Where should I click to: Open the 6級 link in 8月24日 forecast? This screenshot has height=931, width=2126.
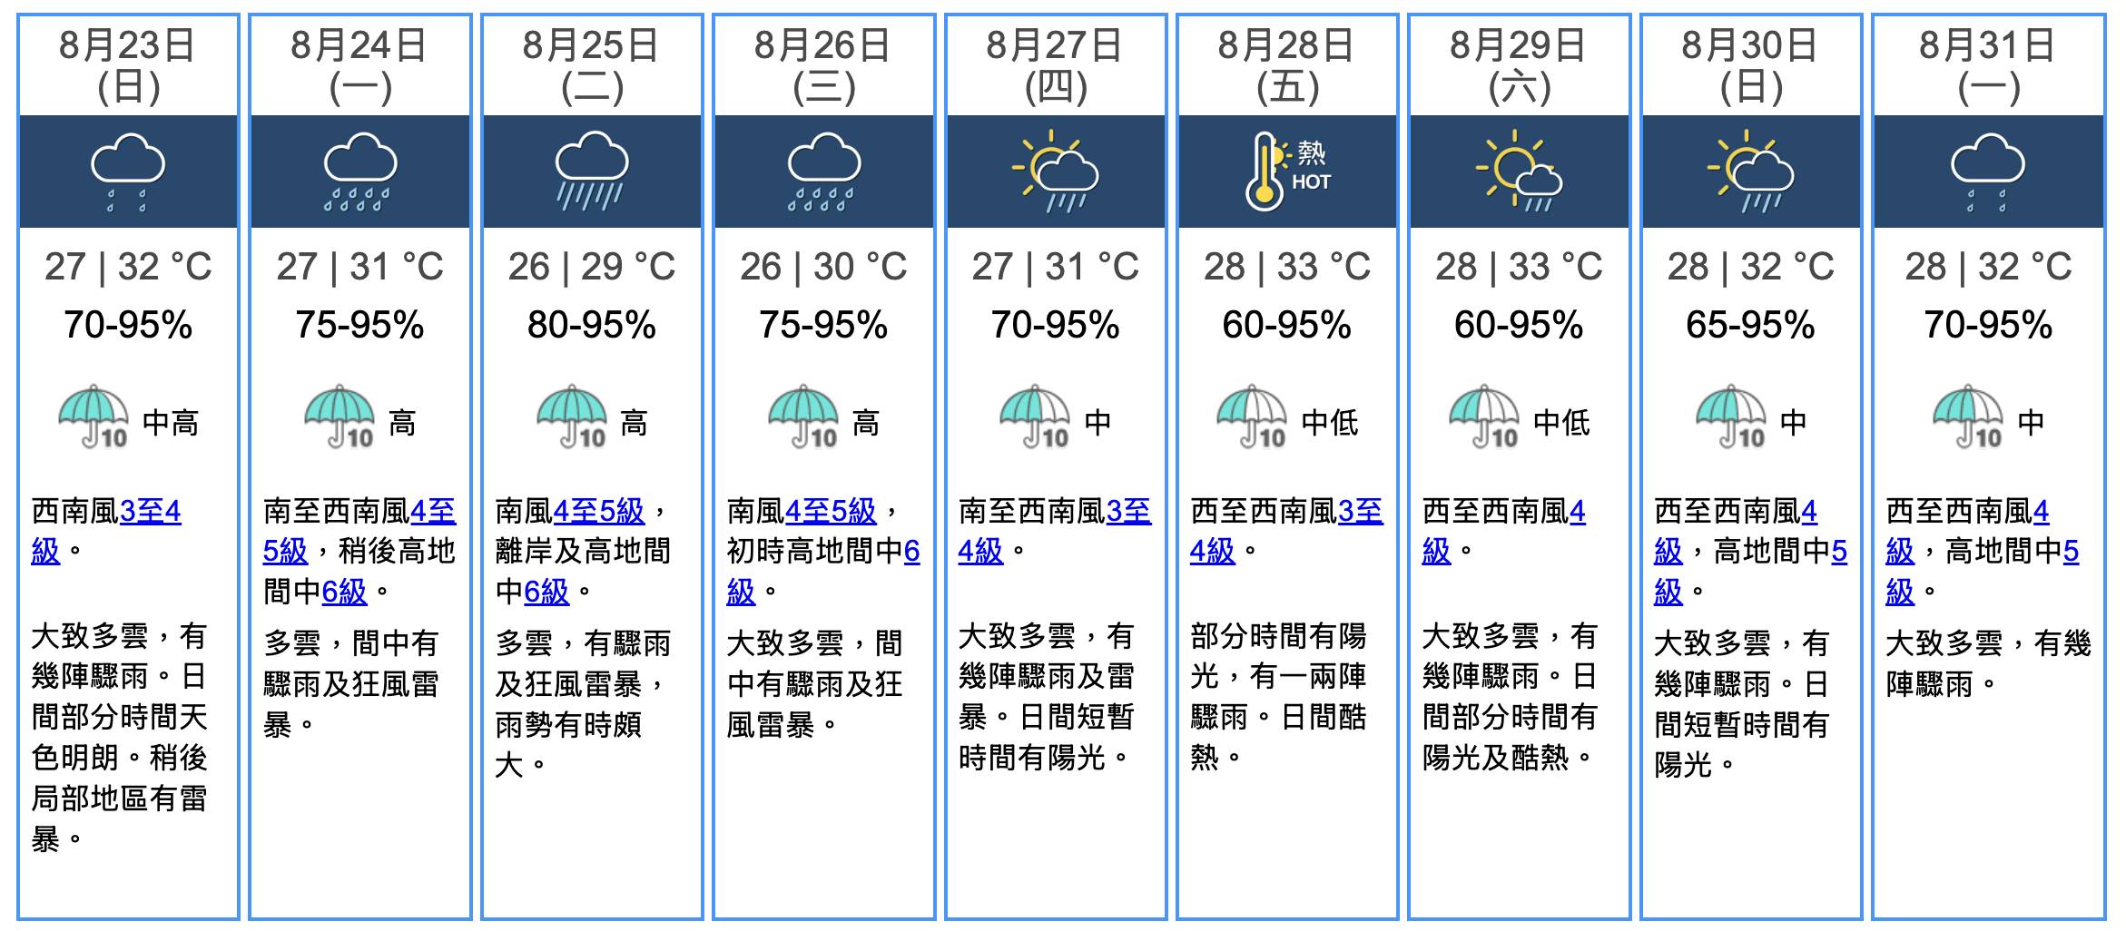click(x=344, y=593)
